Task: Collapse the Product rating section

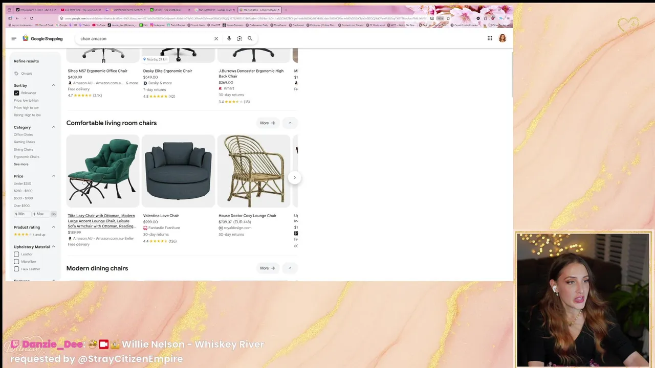Action: 53,227
